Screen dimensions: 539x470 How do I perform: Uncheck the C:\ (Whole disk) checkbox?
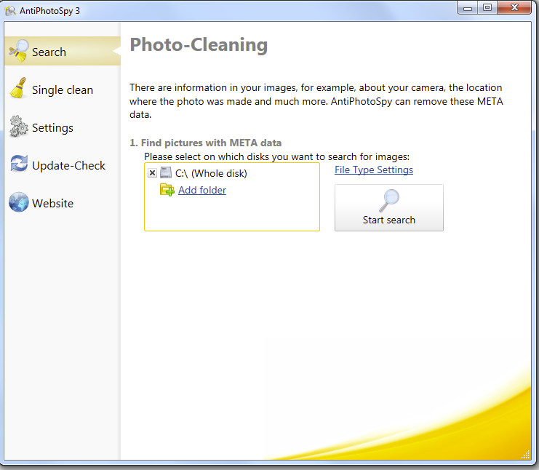point(152,172)
